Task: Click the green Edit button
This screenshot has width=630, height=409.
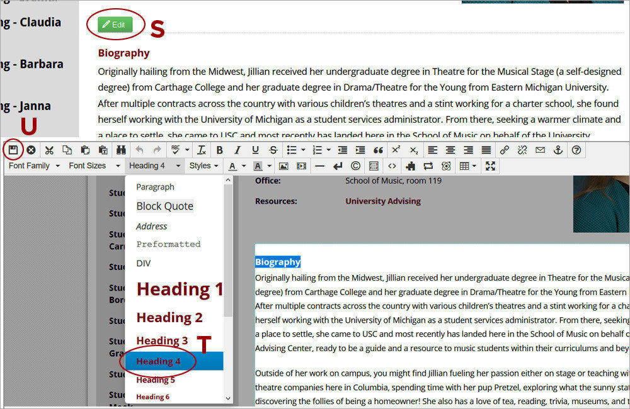Action: coord(115,25)
